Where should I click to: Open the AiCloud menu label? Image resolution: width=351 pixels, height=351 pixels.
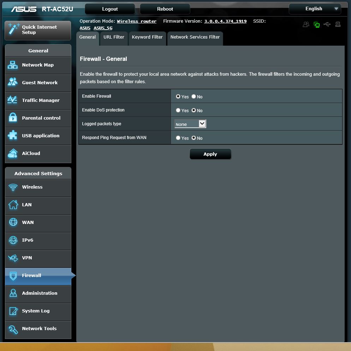31,154
